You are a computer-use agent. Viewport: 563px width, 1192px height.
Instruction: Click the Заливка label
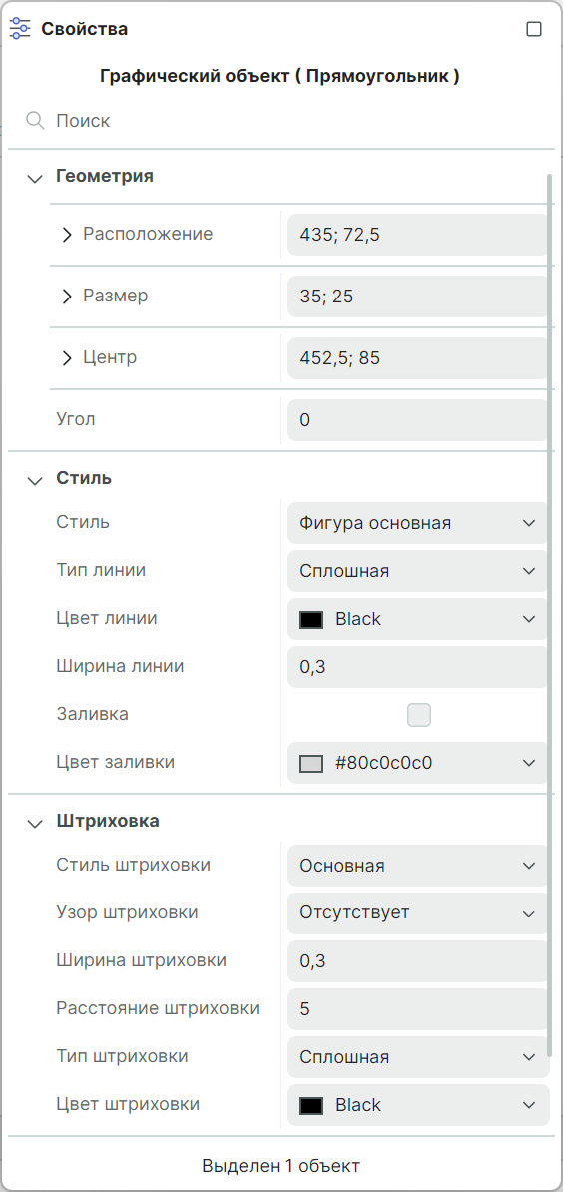pyautogui.click(x=92, y=714)
